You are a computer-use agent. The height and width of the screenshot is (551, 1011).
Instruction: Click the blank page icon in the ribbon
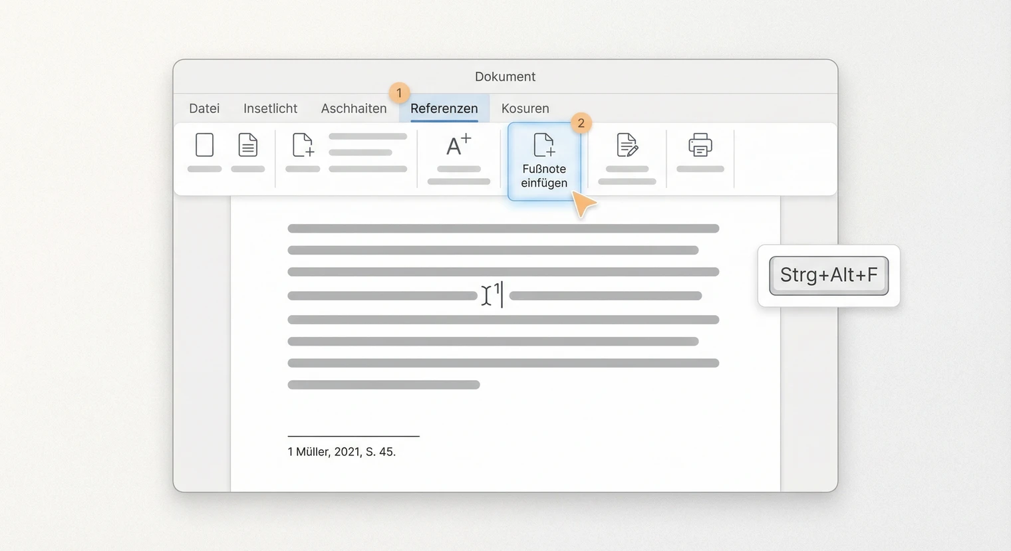pyautogui.click(x=205, y=145)
